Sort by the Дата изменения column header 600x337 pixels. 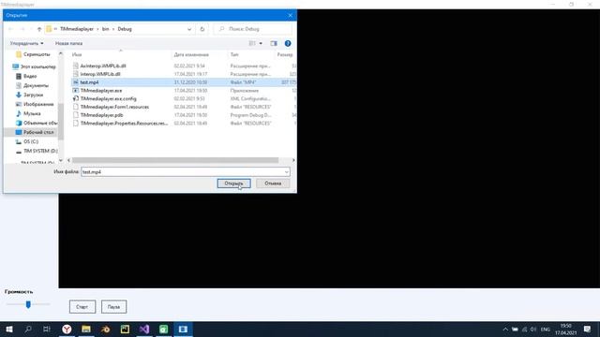click(191, 54)
